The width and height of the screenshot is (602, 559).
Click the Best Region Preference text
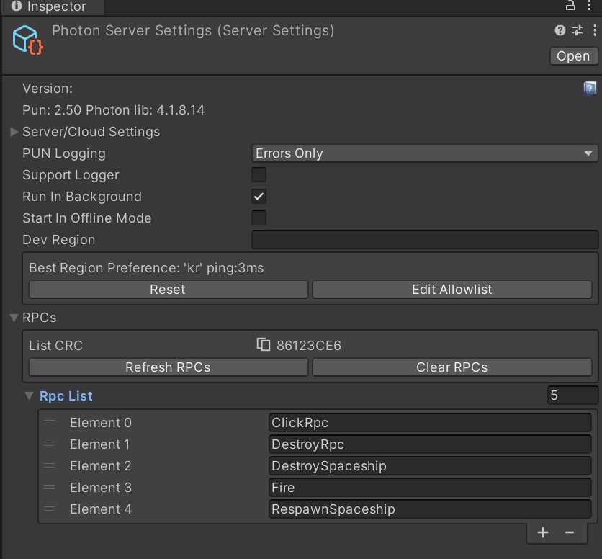click(x=146, y=268)
